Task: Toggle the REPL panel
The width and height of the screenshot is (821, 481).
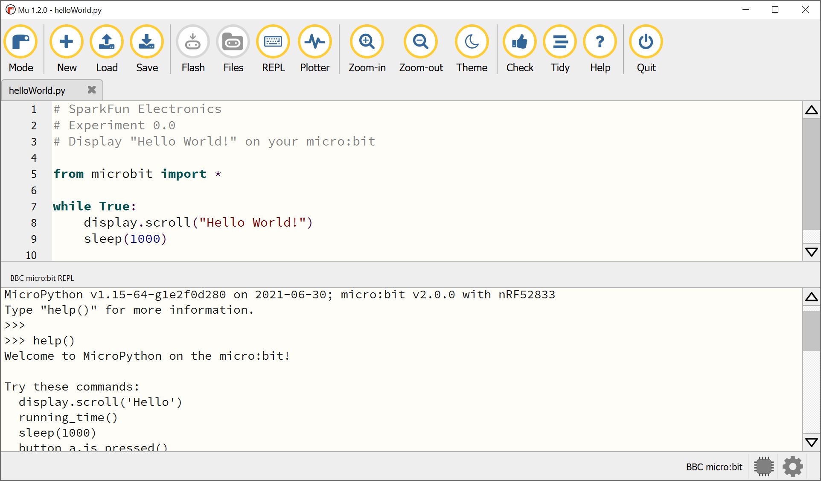Action: 273,49
